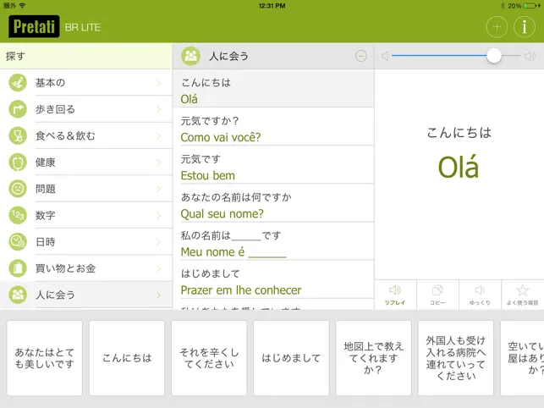
Task: Expand the 買い物とお金 category chevron
Action: [x=158, y=268]
